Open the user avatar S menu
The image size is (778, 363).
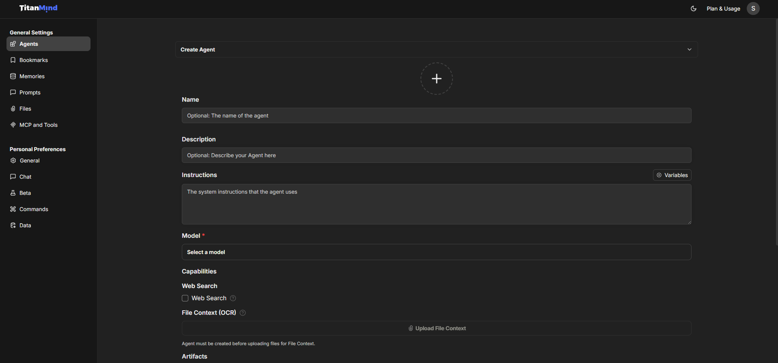pyautogui.click(x=753, y=9)
